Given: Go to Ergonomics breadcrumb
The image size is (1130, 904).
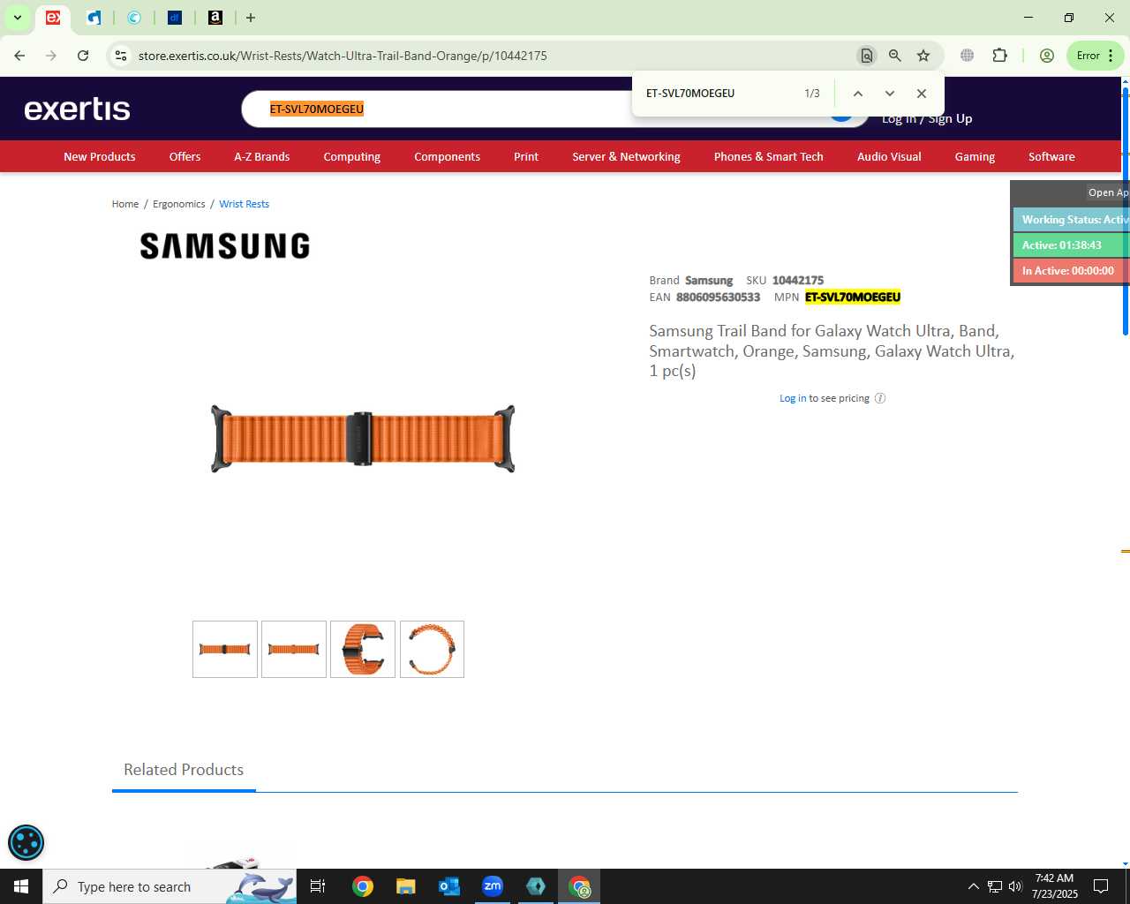Looking at the screenshot, I should coord(179,204).
